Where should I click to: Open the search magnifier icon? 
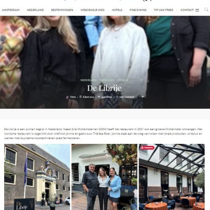pos(206,9)
